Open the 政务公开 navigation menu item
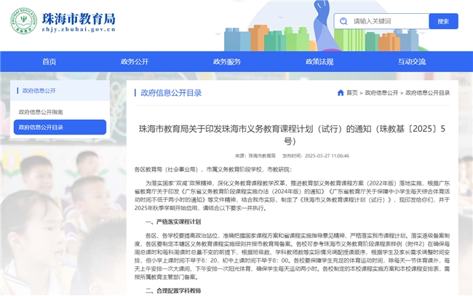This screenshot has height=296, width=473. click(x=135, y=62)
